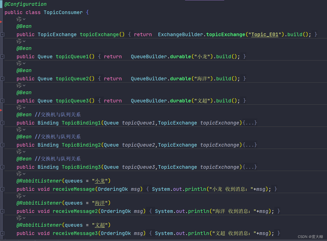Click the inlay hint icon above the topicQueue1 @Bean
The height and width of the screenshot is (241, 327).
click(x=19, y=41)
